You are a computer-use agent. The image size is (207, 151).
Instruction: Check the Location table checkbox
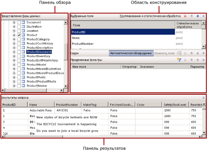coord(19,31)
